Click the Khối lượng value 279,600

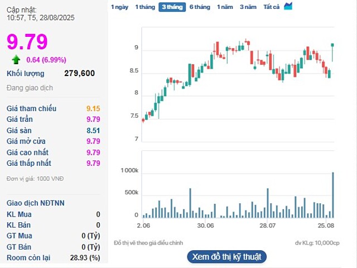[x=79, y=73]
